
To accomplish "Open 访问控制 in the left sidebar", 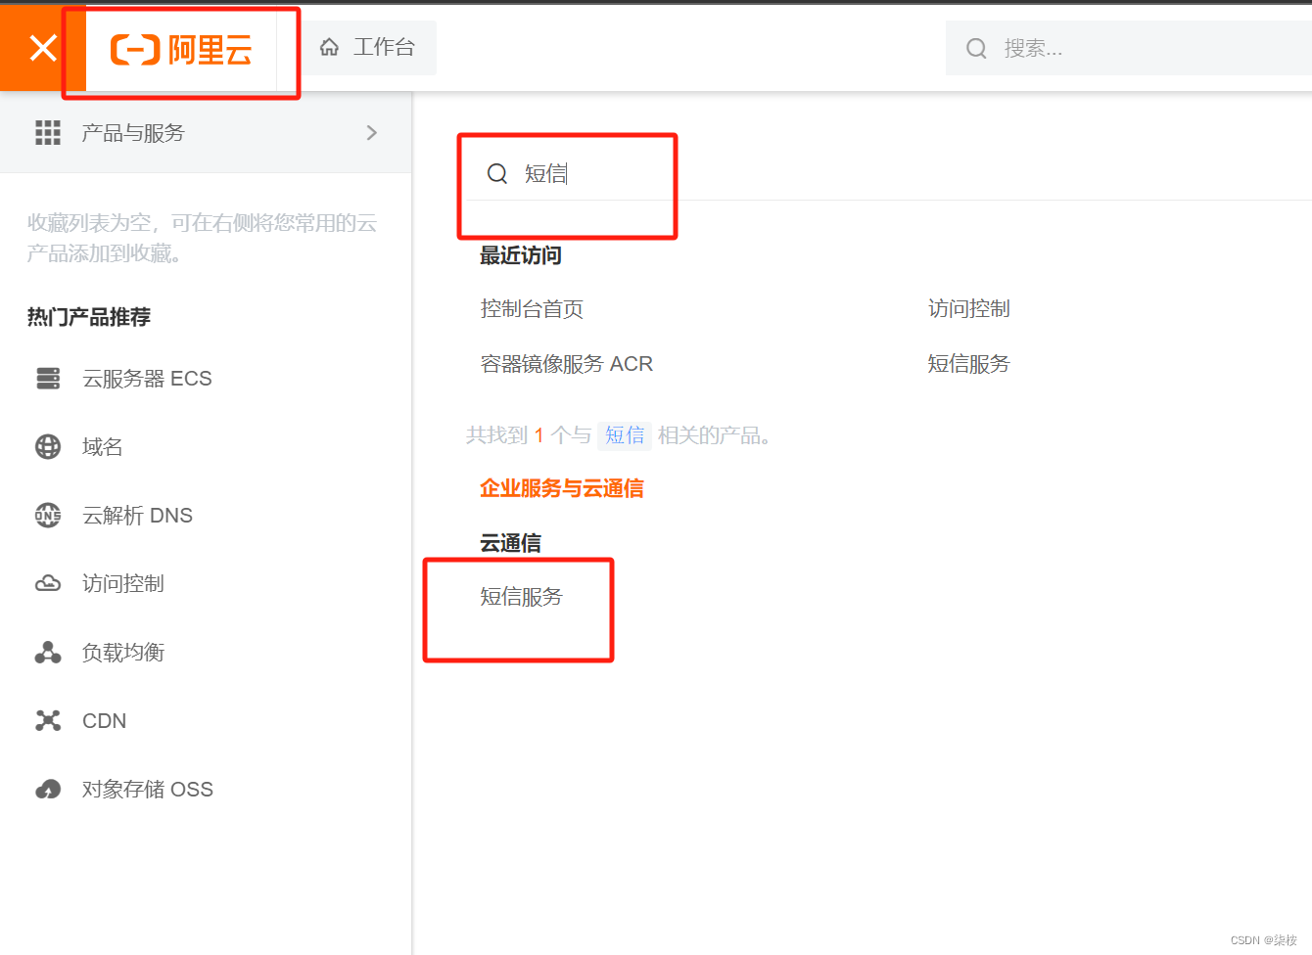I will tap(123, 584).
